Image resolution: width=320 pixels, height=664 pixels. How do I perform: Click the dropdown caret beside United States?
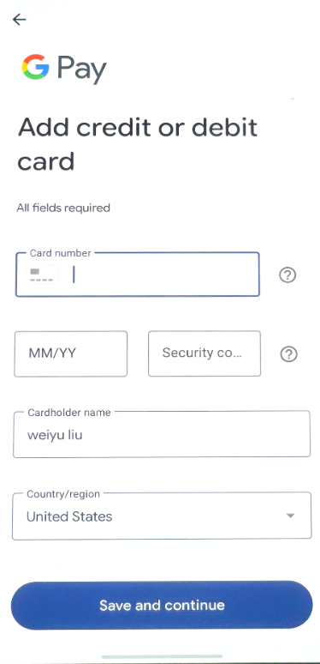tap(290, 516)
